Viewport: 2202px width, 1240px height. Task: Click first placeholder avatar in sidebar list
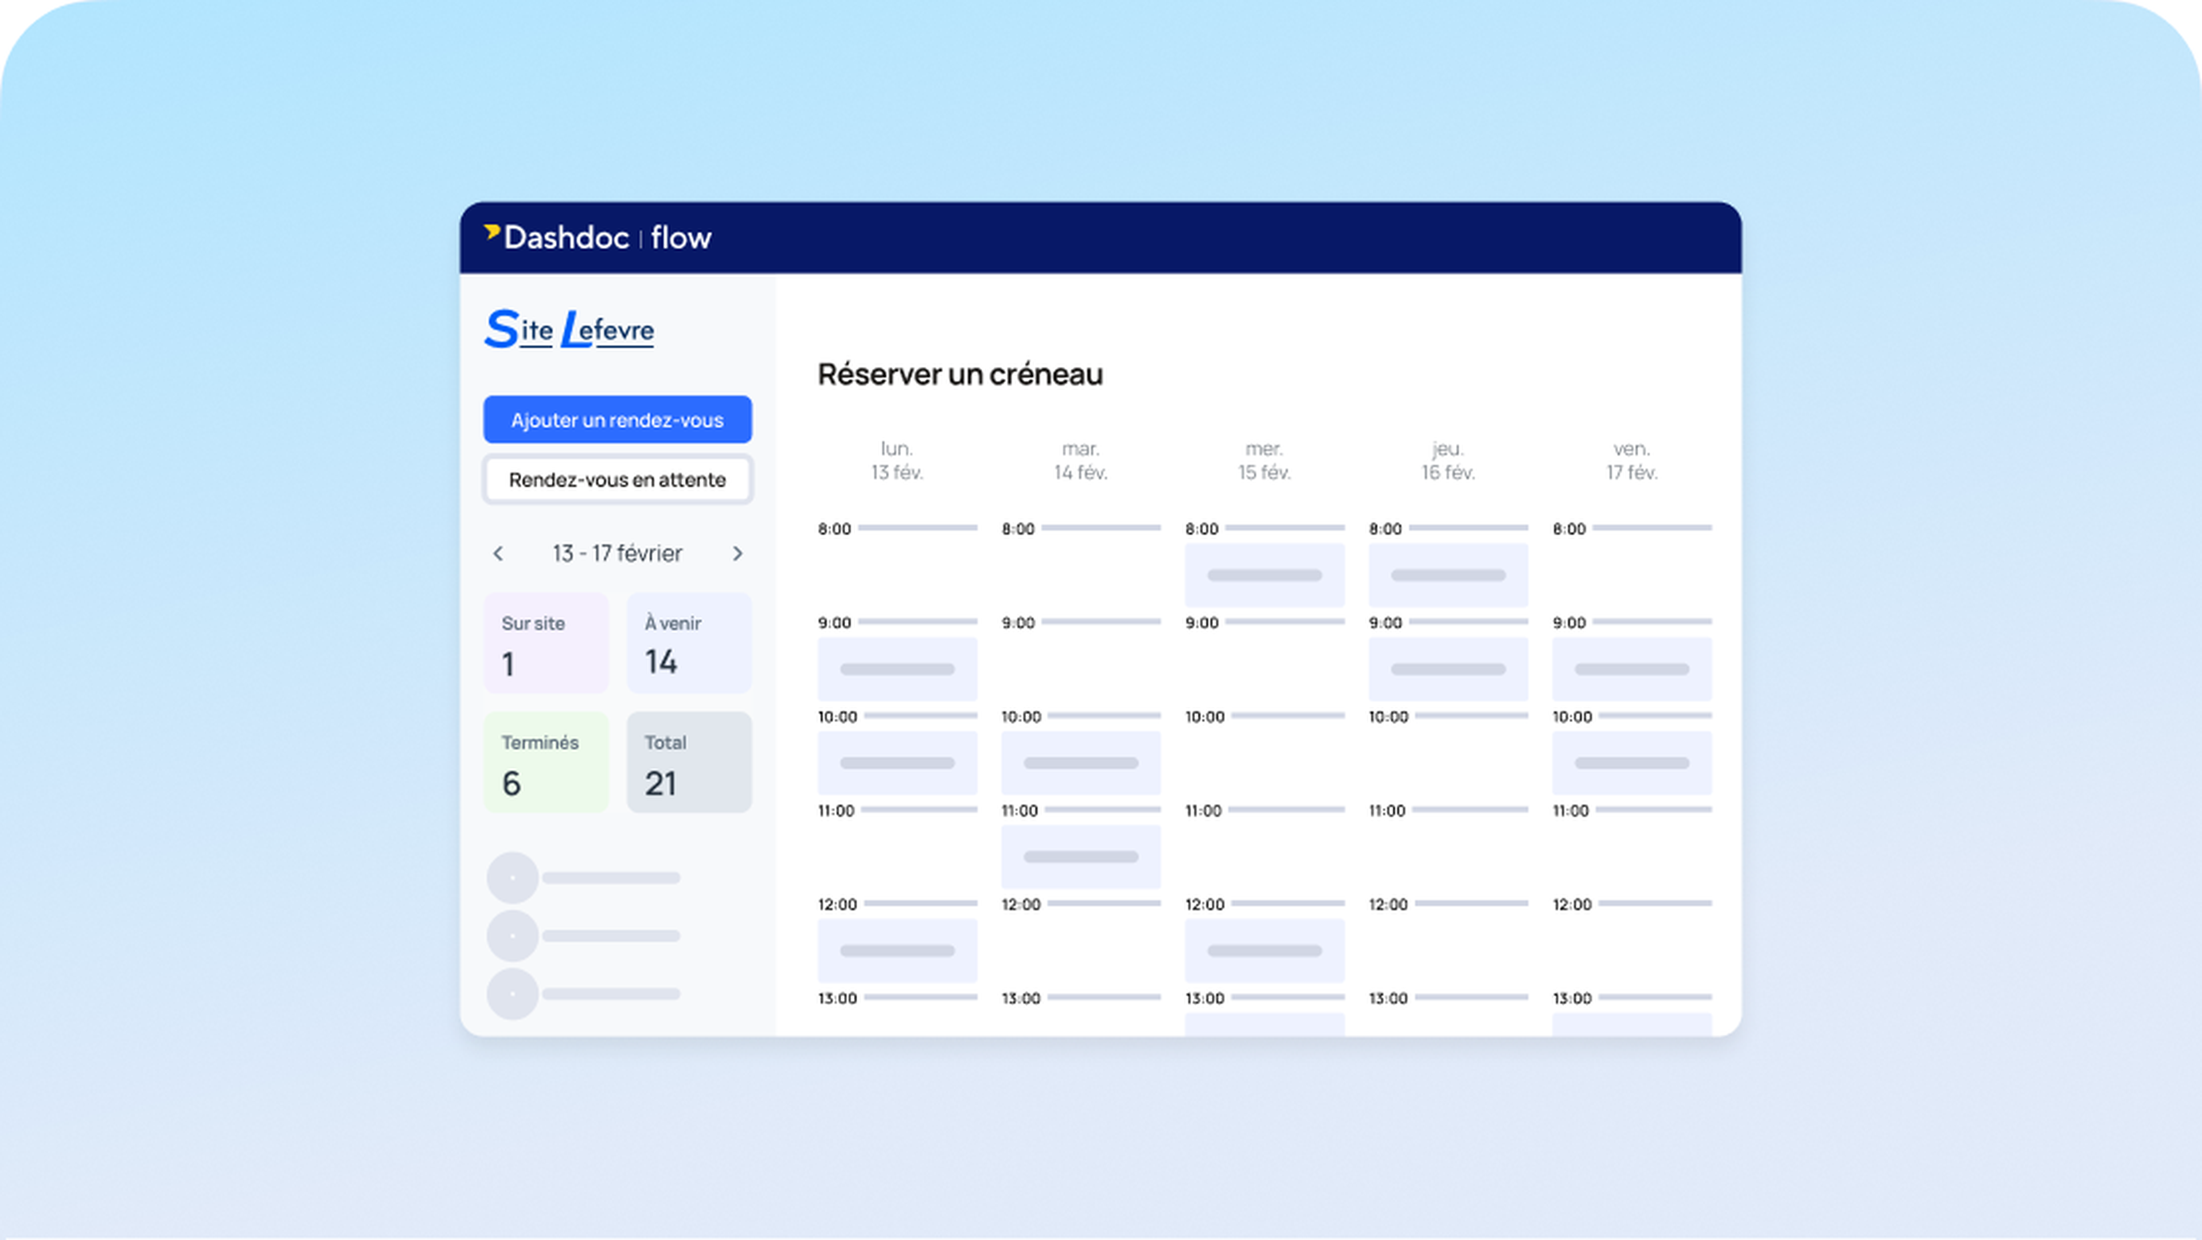point(512,878)
